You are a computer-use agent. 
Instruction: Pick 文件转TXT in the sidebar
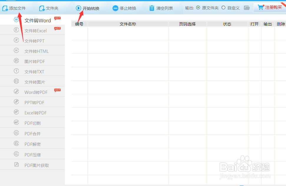click(32, 71)
